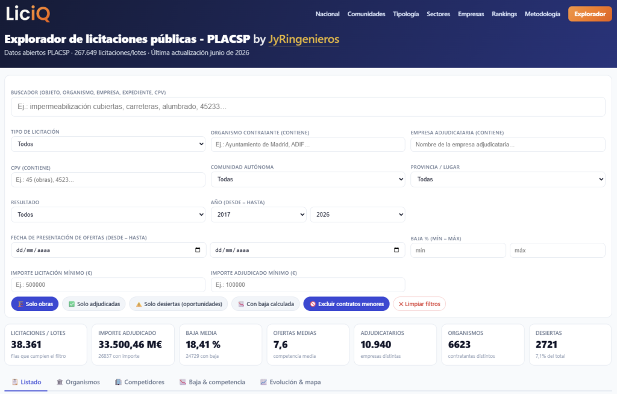Viewport: 617px width, 394px height.
Task: Open Sectores navigation item
Action: [x=439, y=14]
